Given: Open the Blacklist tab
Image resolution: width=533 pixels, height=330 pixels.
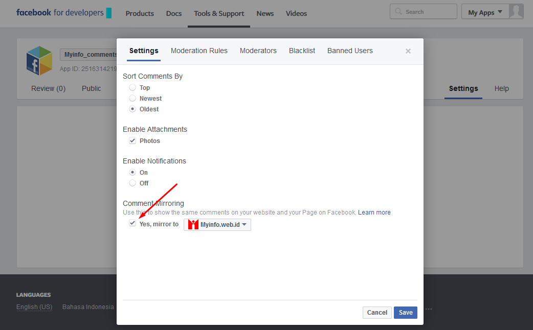Looking at the screenshot, I should tap(302, 51).
